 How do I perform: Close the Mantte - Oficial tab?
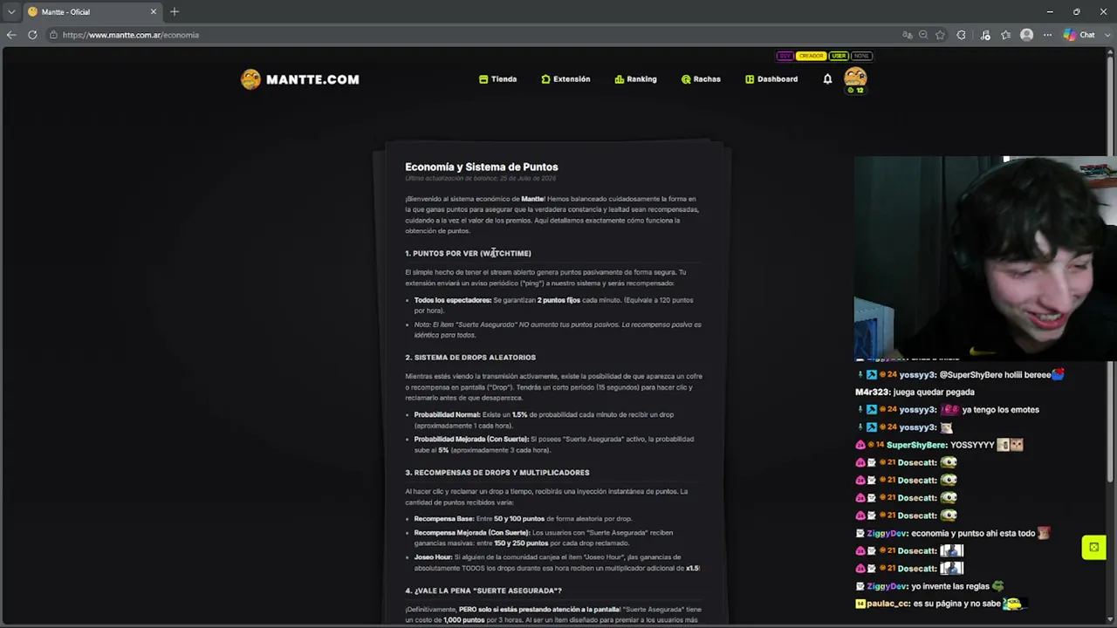click(154, 11)
